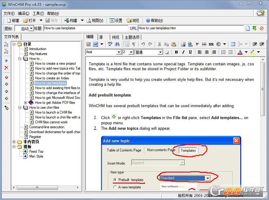Click the 设置 toolbar button
Screen dimensions: 269x200
pyautogui.click(x=116, y=20)
